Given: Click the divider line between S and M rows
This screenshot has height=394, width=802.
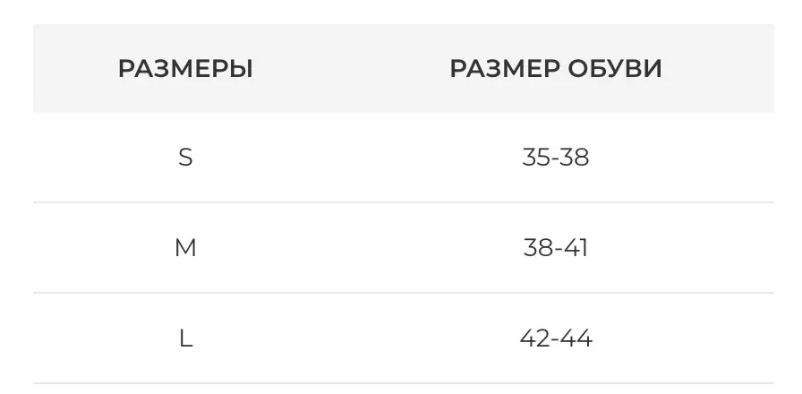Looking at the screenshot, I should pyautogui.click(x=403, y=202).
